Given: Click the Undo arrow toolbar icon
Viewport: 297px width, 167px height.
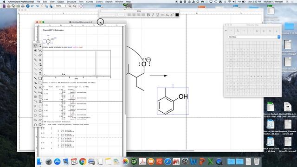Looking at the screenshot, I should [32, 6].
